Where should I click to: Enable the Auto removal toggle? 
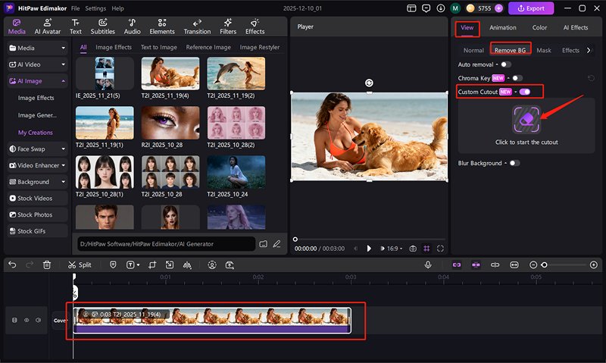pyautogui.click(x=506, y=64)
